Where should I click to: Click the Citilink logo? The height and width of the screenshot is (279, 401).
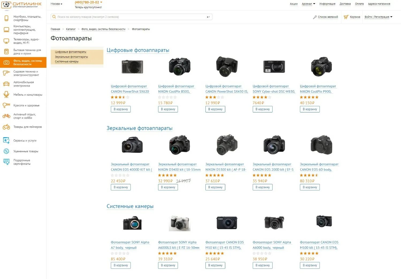coord(22,5)
